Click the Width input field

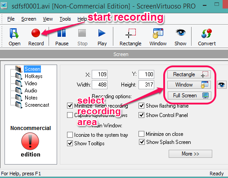[x=100, y=85]
